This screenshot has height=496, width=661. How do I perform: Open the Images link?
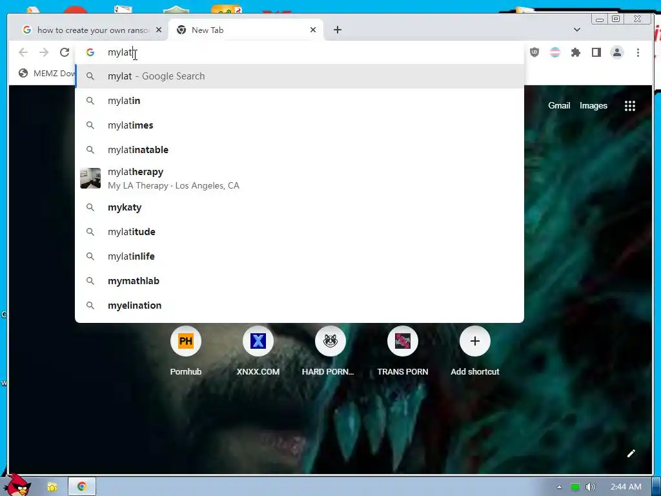[x=593, y=106]
